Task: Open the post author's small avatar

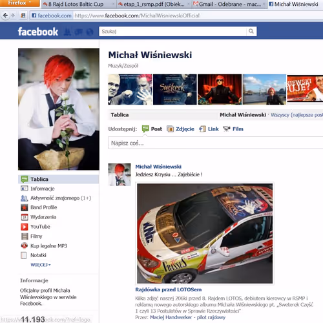Action: pos(120,174)
